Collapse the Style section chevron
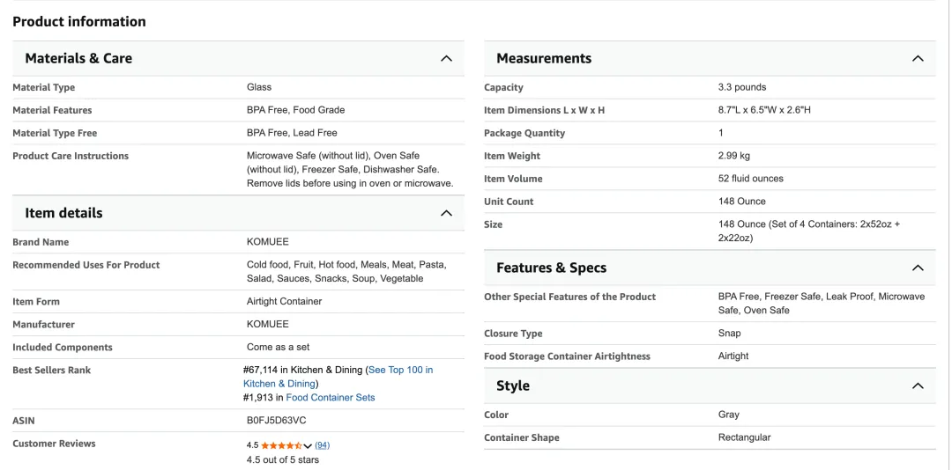Screen dimensions: 952x470 coord(918,386)
